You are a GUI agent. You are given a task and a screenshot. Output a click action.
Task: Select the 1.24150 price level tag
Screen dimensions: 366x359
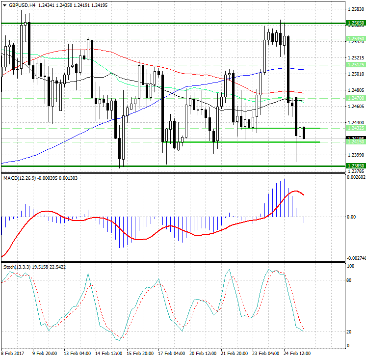tap(355, 142)
